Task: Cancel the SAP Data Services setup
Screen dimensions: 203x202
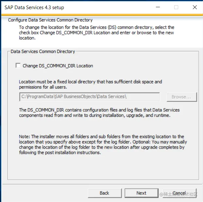Action: 179,193
